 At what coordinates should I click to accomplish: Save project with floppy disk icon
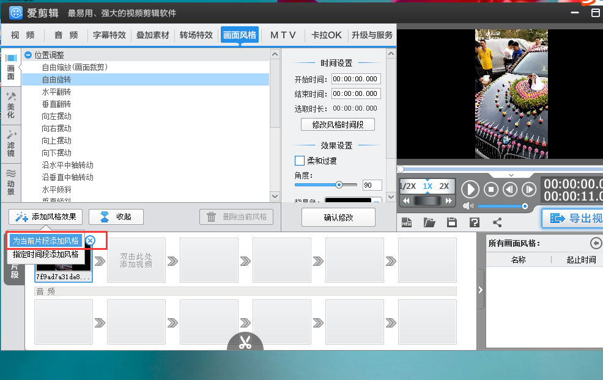452,222
